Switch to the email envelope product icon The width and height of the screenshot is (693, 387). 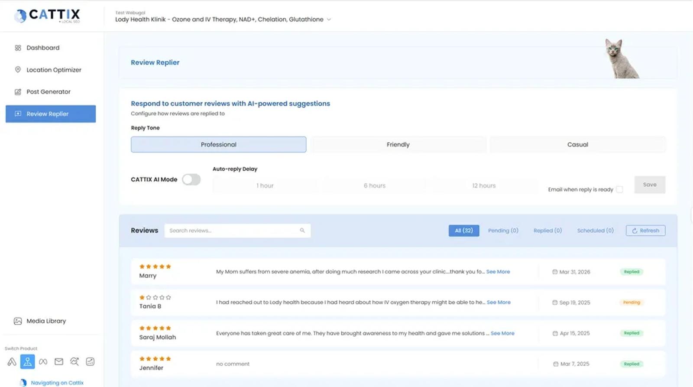(59, 361)
